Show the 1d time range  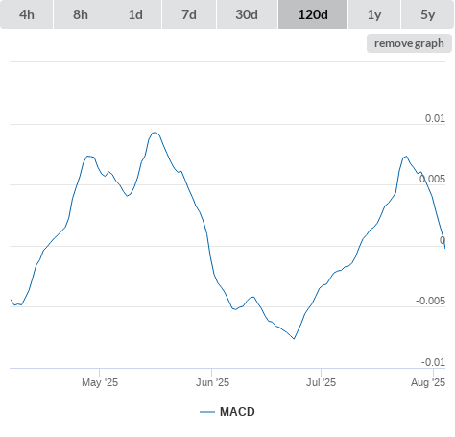pos(135,14)
